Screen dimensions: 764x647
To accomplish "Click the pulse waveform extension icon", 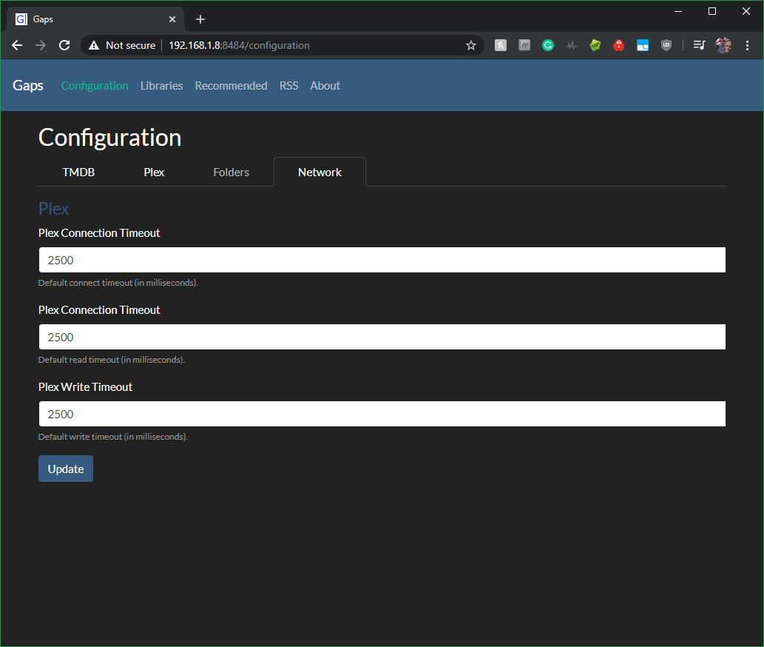I will (x=572, y=45).
